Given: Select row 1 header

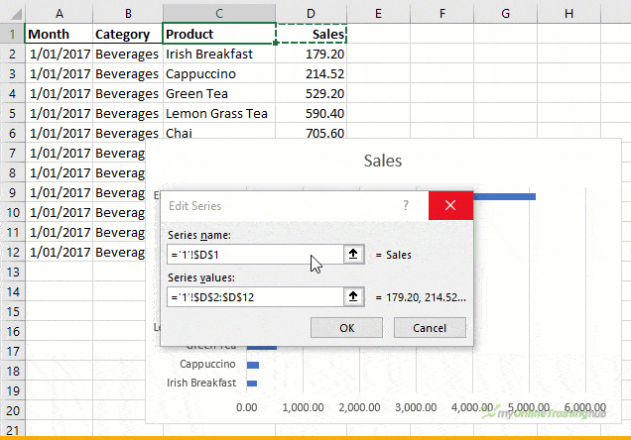Looking at the screenshot, I should [13, 34].
